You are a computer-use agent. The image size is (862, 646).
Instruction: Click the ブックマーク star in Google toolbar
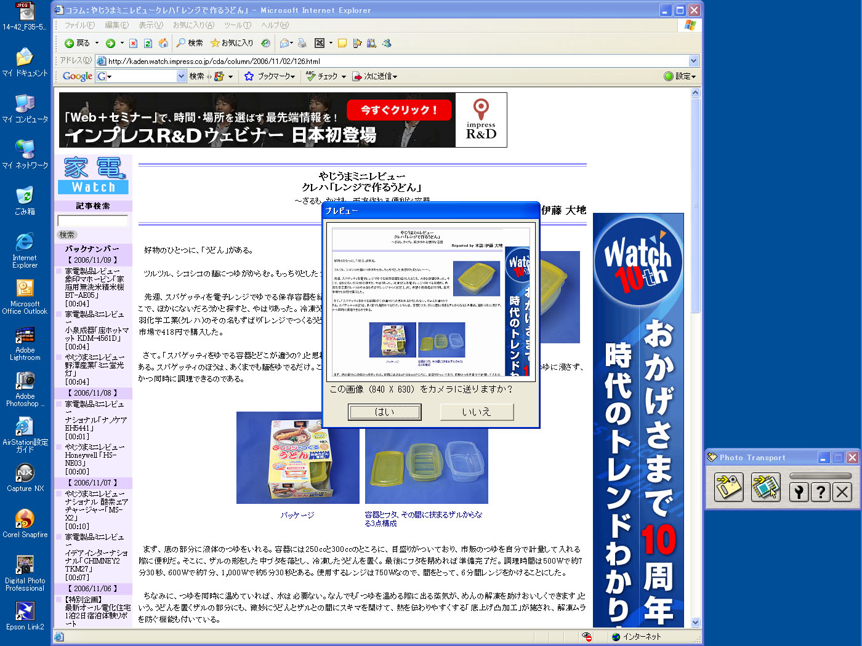point(249,76)
